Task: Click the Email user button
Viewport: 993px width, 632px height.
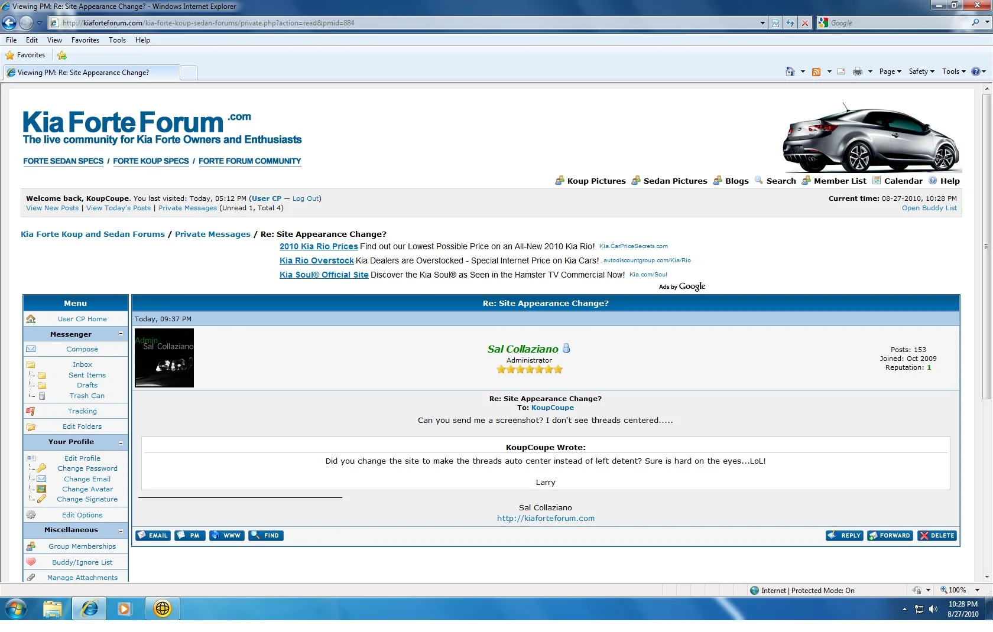Action: tap(153, 536)
